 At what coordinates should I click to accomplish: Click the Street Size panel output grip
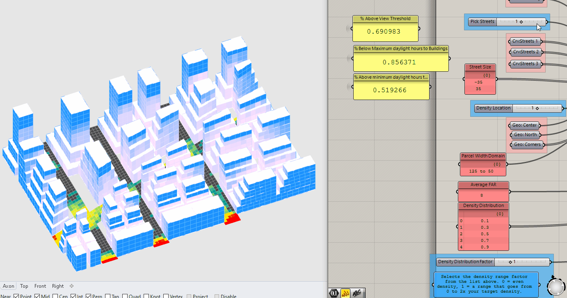tap(497, 79)
